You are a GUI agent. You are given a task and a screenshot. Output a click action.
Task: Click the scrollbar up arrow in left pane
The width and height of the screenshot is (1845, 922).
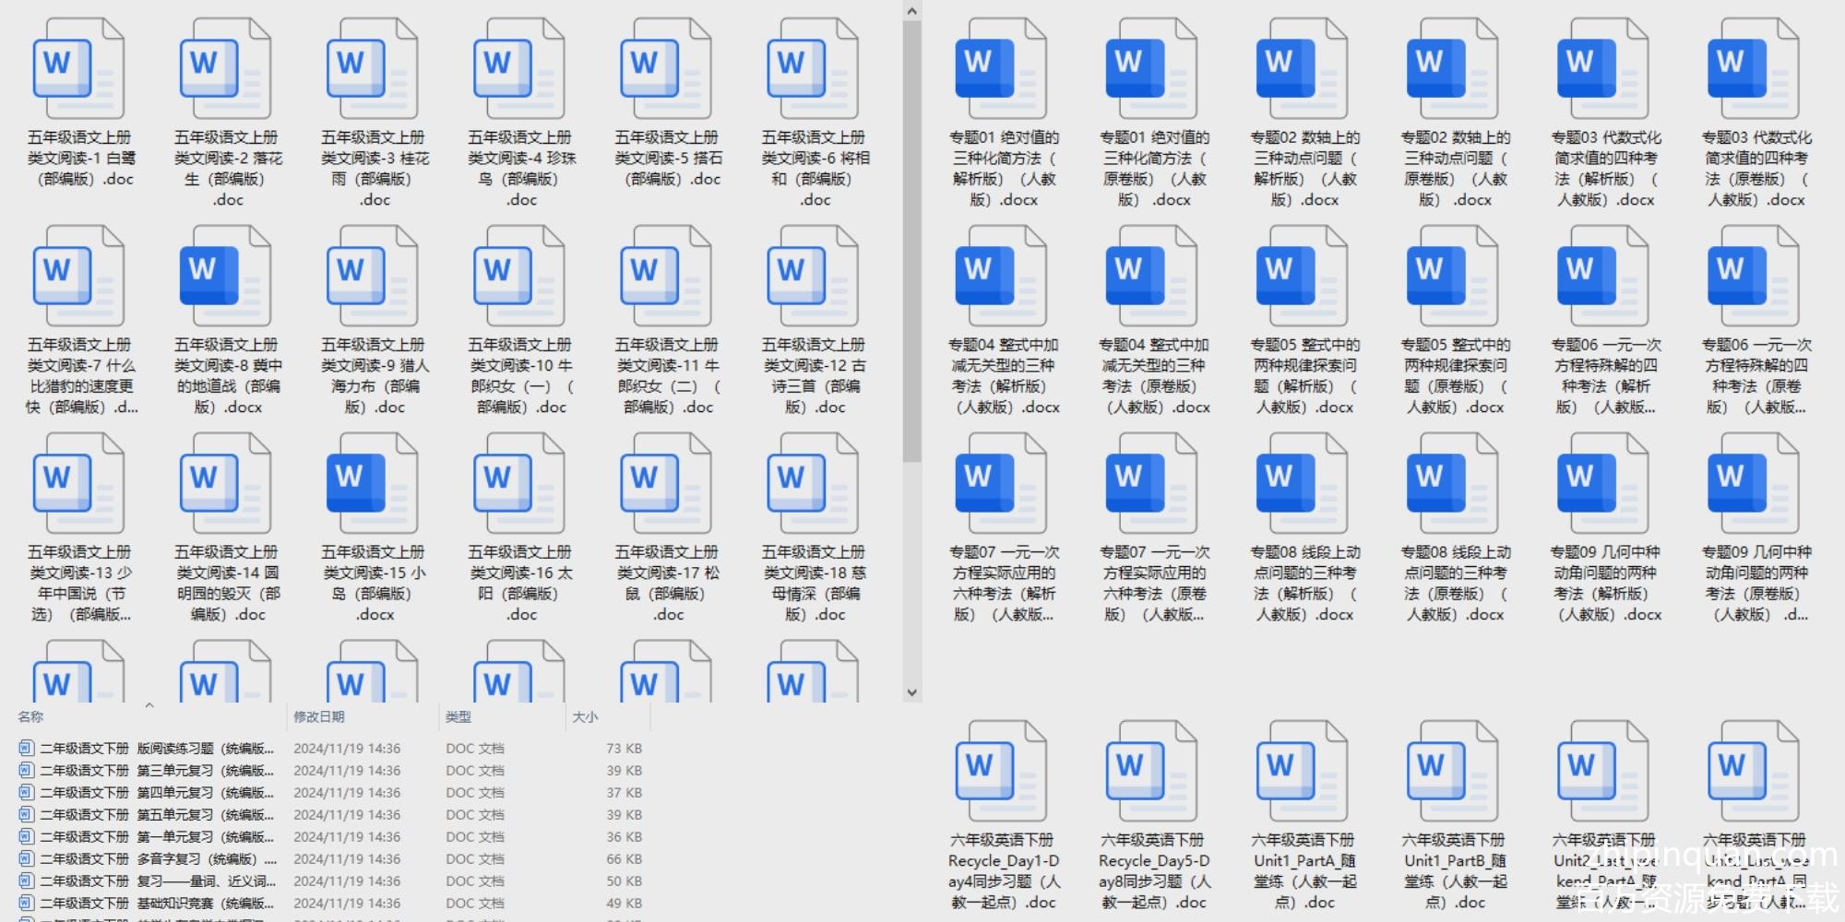click(912, 11)
